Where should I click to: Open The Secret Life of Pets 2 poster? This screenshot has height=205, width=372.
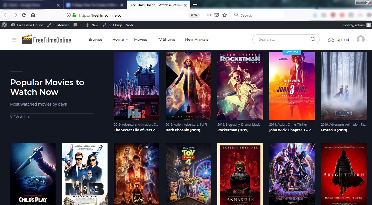pos(136,86)
